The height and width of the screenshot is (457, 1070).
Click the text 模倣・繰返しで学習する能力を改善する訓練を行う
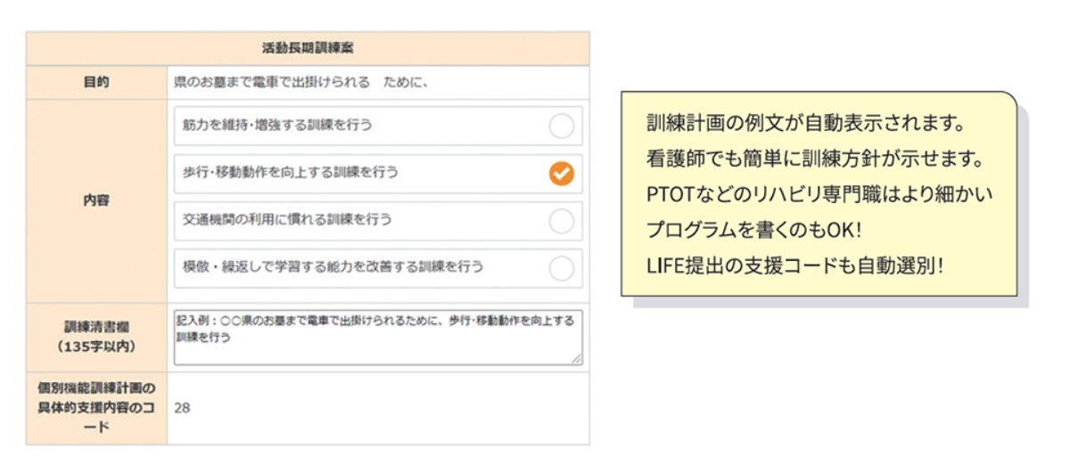pyautogui.click(x=327, y=267)
